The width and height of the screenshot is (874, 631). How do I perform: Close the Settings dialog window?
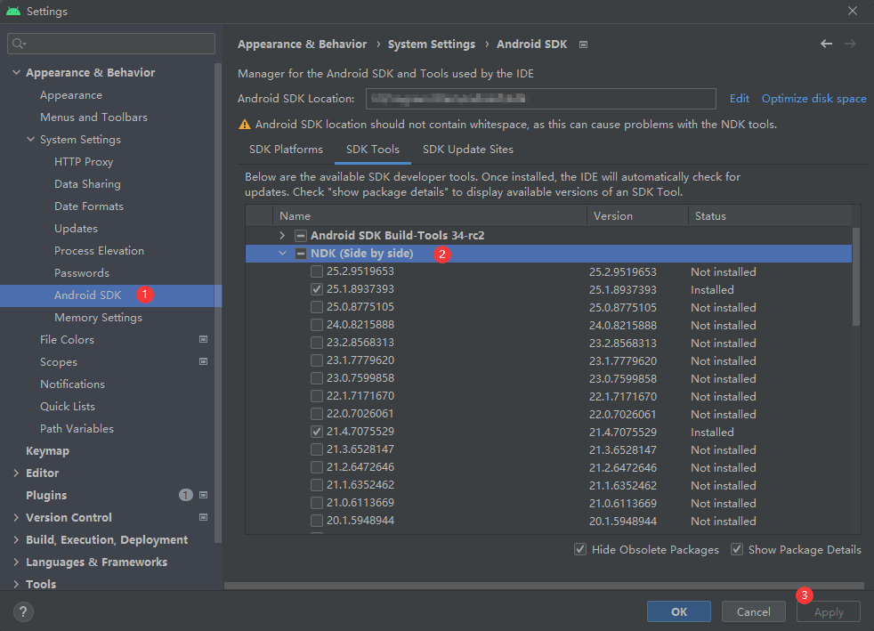pyautogui.click(x=853, y=12)
